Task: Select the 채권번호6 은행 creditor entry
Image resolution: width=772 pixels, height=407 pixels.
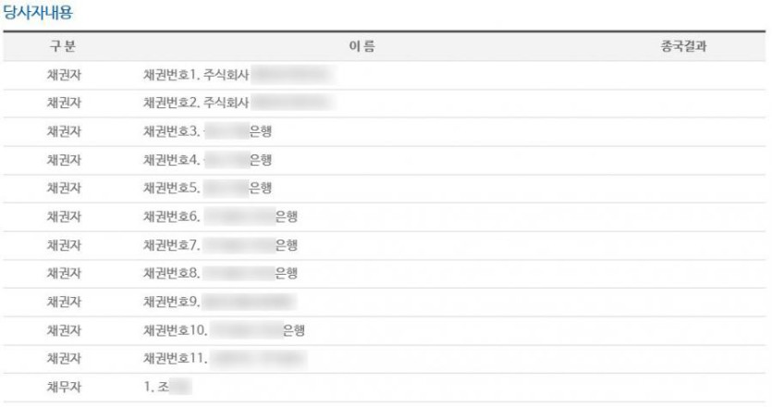Action: click(x=220, y=216)
